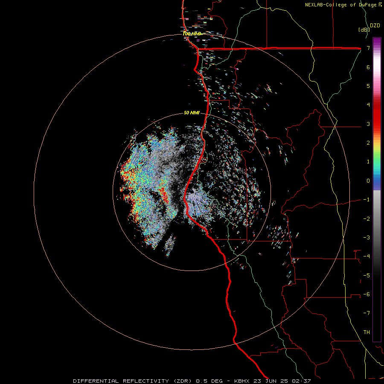Click the 3 value on color scale

tap(368, 124)
